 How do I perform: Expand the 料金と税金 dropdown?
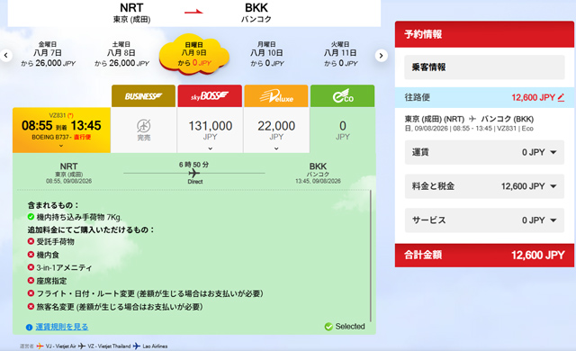(x=484, y=186)
